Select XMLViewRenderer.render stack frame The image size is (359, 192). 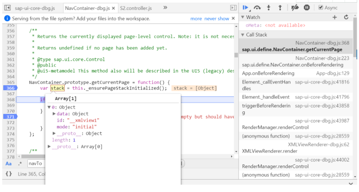[296, 148]
